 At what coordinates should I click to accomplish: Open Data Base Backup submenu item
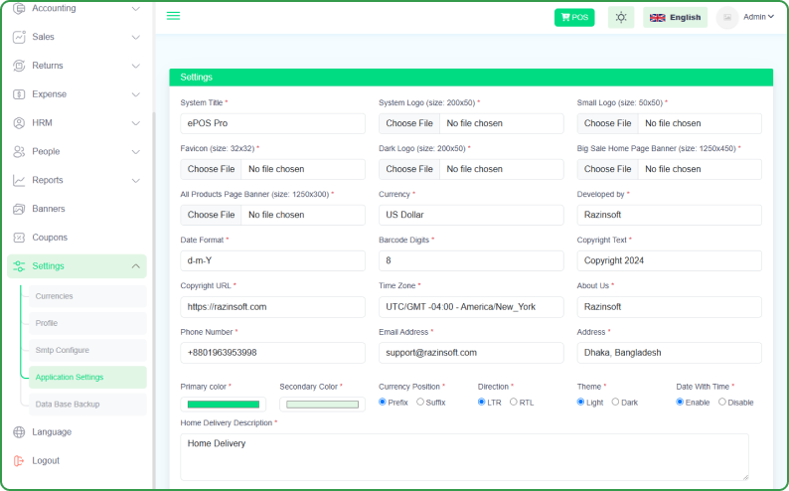69,405
